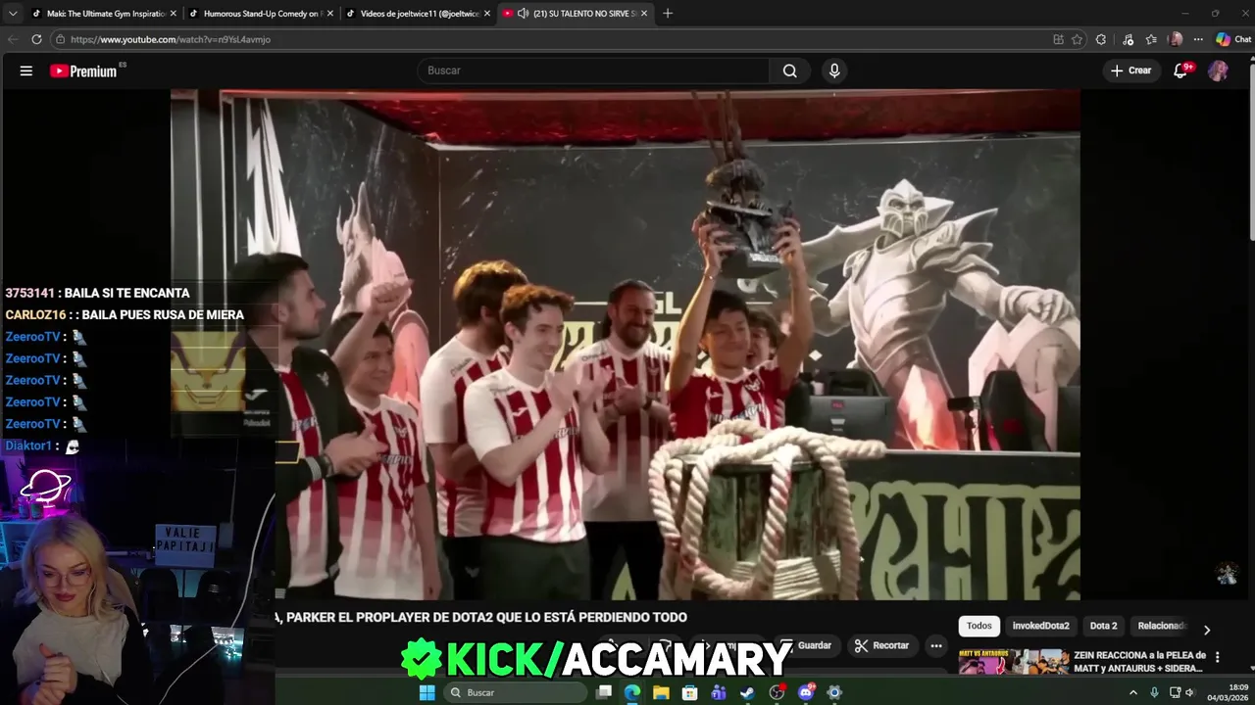Click the magnifier search button on YouTube
Screen dimensions: 1255x705
tap(790, 70)
